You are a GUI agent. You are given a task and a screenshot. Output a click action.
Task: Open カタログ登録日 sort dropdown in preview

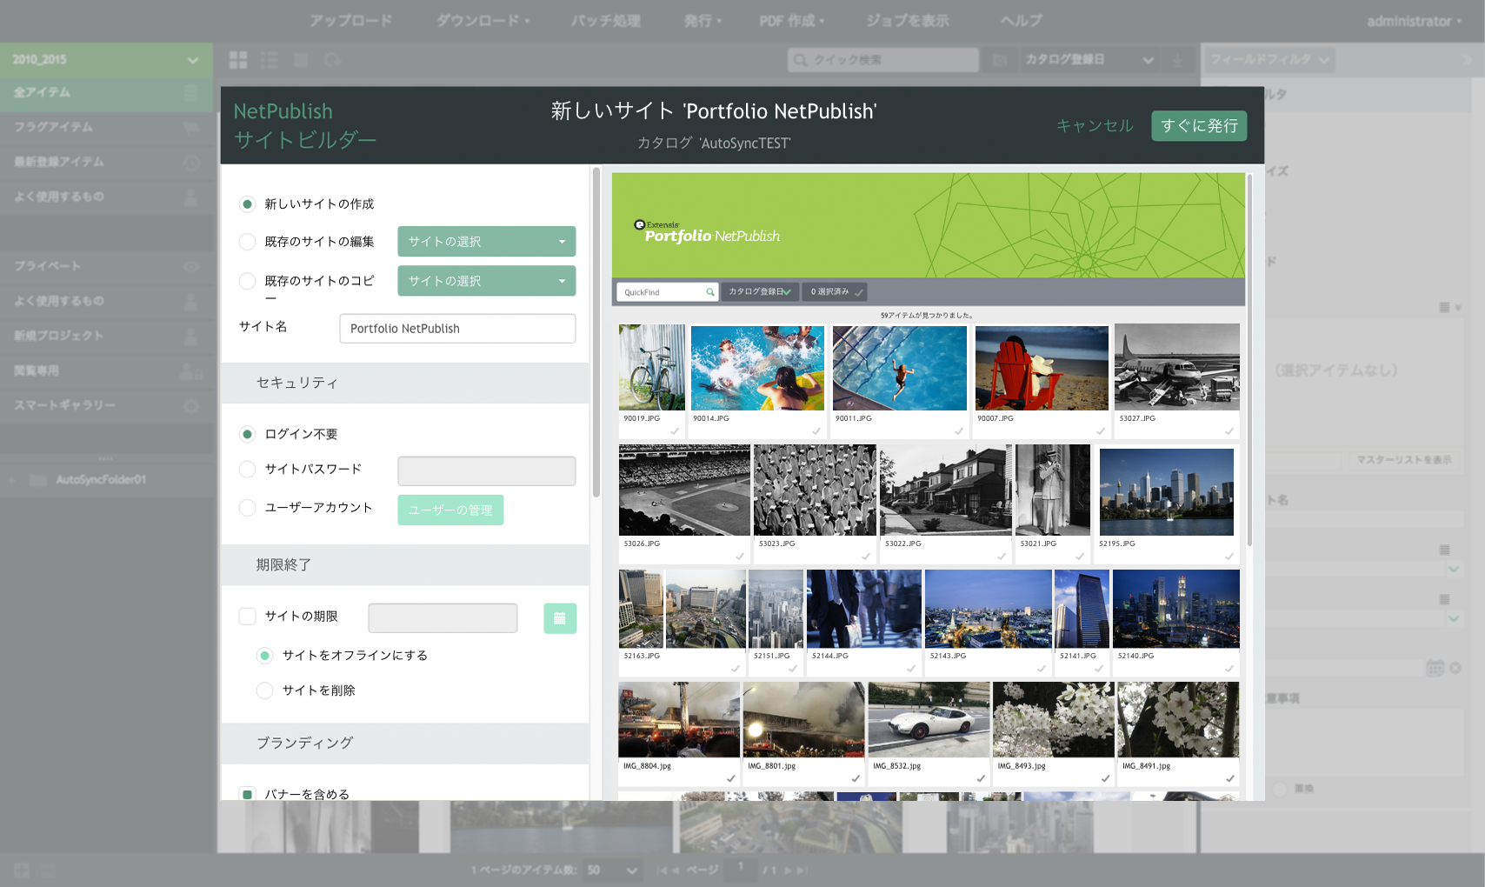(759, 292)
